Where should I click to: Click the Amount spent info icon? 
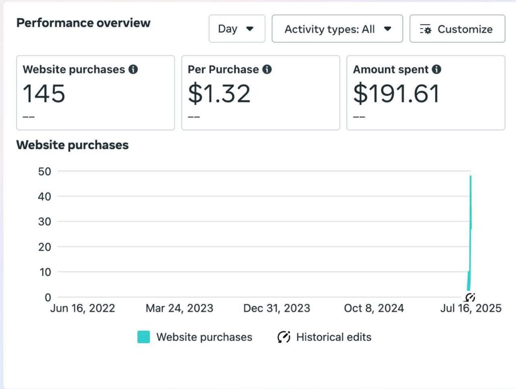tap(436, 69)
